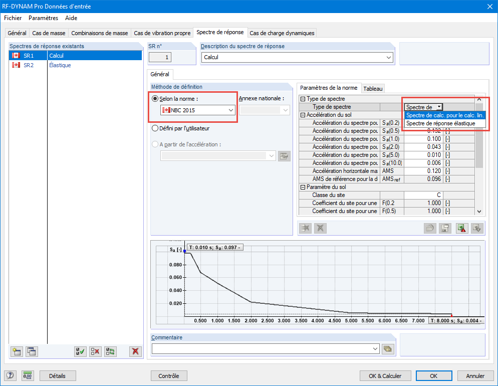Click the Sa(2.0) value 0.043
Screen dimensions: 498x386
[423, 147]
